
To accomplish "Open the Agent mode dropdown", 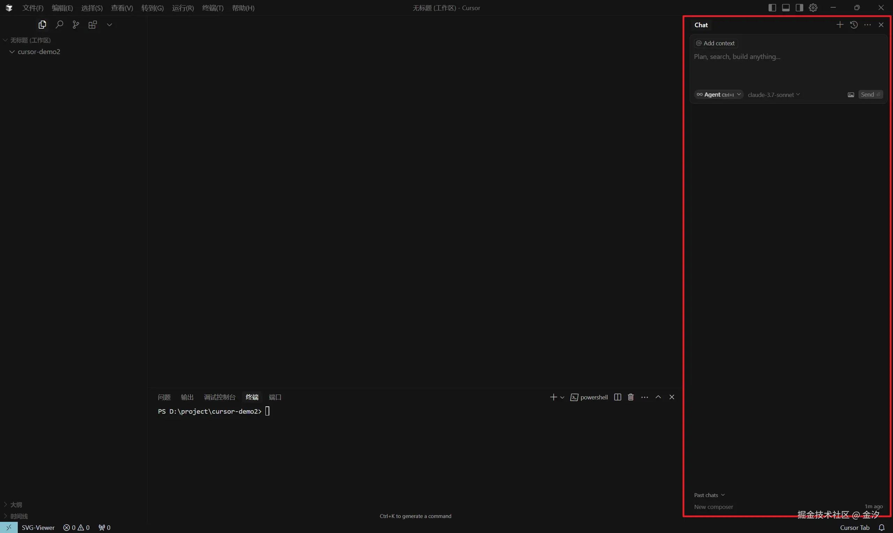I will (x=719, y=95).
